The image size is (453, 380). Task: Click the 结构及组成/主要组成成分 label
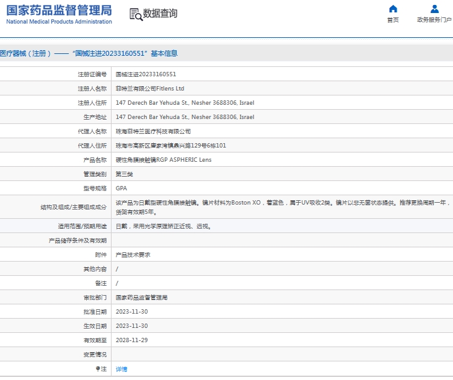click(x=73, y=207)
